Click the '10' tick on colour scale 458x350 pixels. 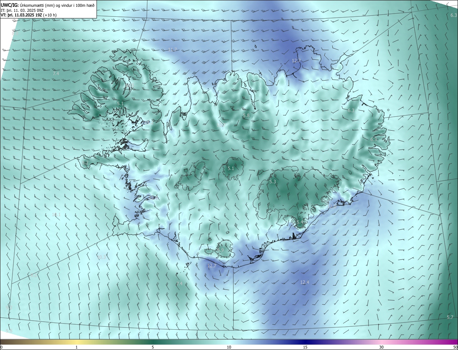click(229, 347)
